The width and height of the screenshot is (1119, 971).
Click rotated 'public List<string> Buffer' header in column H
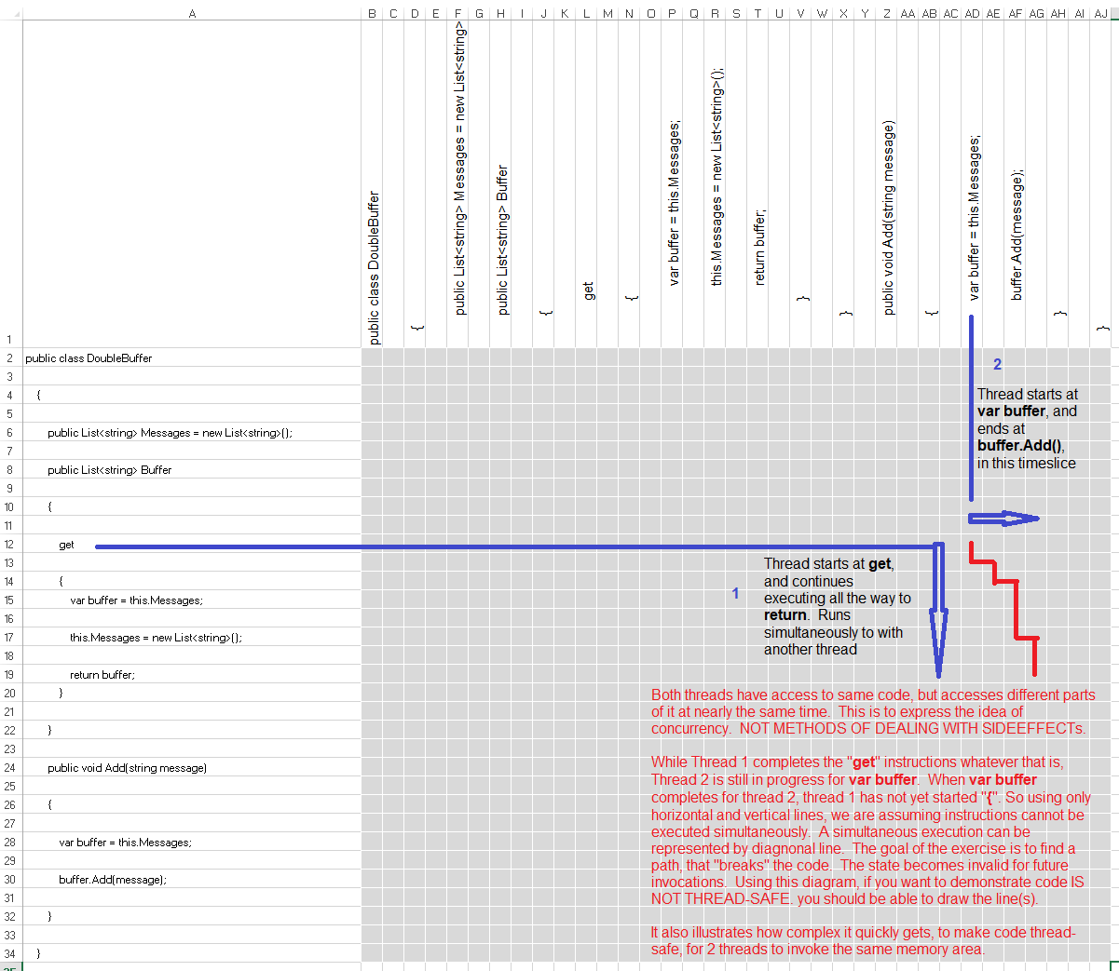click(501, 240)
